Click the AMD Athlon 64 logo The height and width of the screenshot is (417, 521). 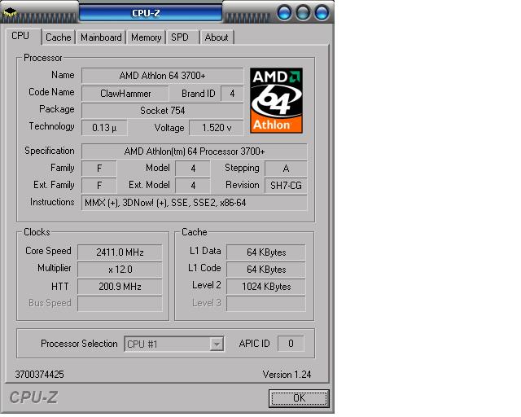pos(276,100)
